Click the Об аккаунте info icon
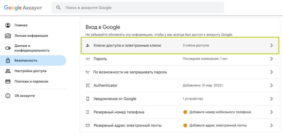 [8, 96]
